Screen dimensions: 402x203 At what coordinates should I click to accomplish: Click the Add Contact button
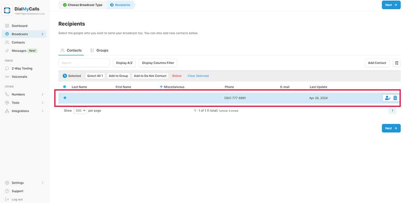tap(377, 63)
